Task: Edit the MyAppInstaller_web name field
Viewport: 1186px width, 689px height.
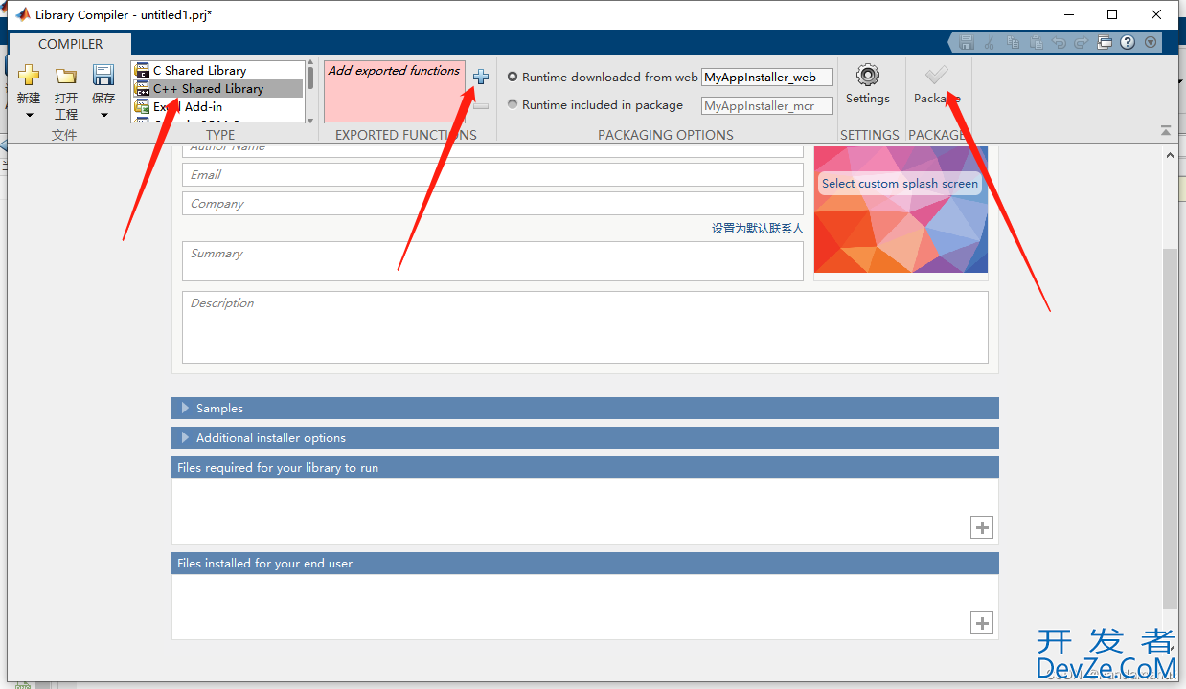Action: pyautogui.click(x=767, y=78)
